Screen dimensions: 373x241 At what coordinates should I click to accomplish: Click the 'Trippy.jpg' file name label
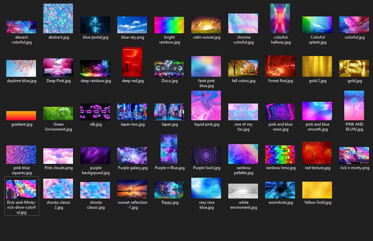coord(169,202)
